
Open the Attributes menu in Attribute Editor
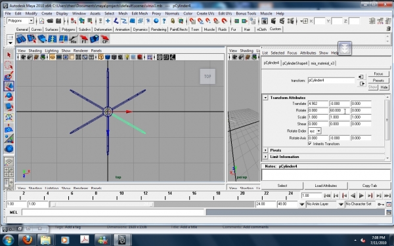tap(308, 52)
